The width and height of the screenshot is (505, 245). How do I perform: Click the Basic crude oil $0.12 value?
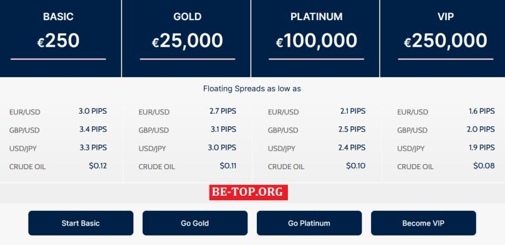coord(98,166)
